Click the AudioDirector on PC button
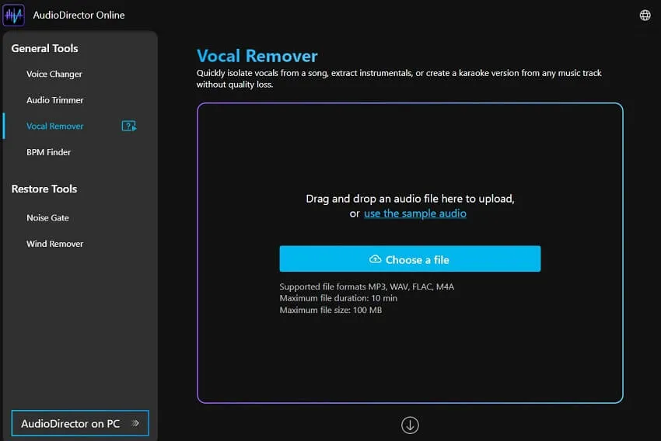The width and height of the screenshot is (661, 441). pyautogui.click(x=80, y=423)
